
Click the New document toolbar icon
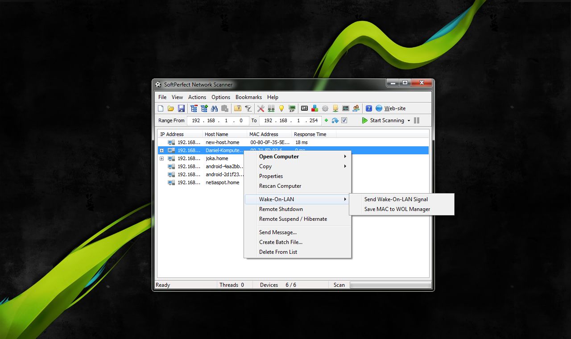click(161, 108)
